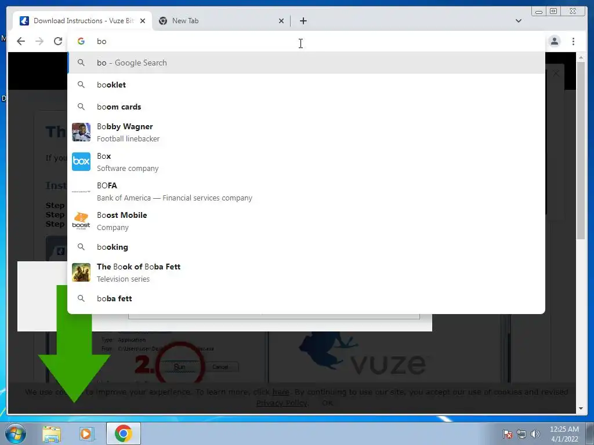
Task: Click OK on the cookie banner
Action: coord(328,403)
